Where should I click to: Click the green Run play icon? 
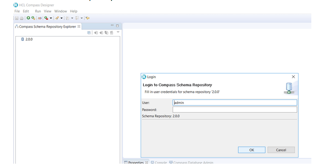coord(28,18)
